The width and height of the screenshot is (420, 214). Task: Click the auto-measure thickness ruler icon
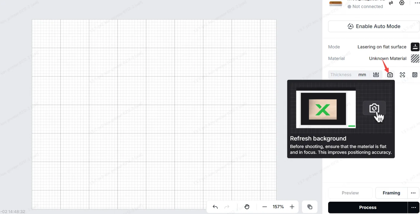[376, 75]
